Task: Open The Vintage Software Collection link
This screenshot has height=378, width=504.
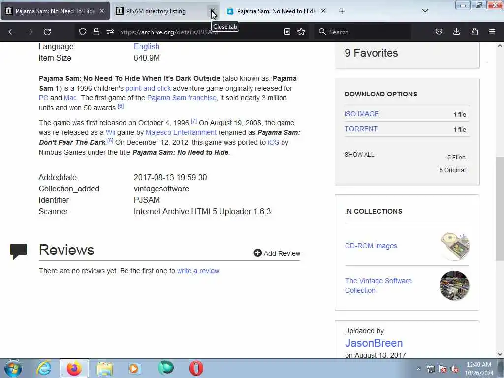Action: click(378, 285)
